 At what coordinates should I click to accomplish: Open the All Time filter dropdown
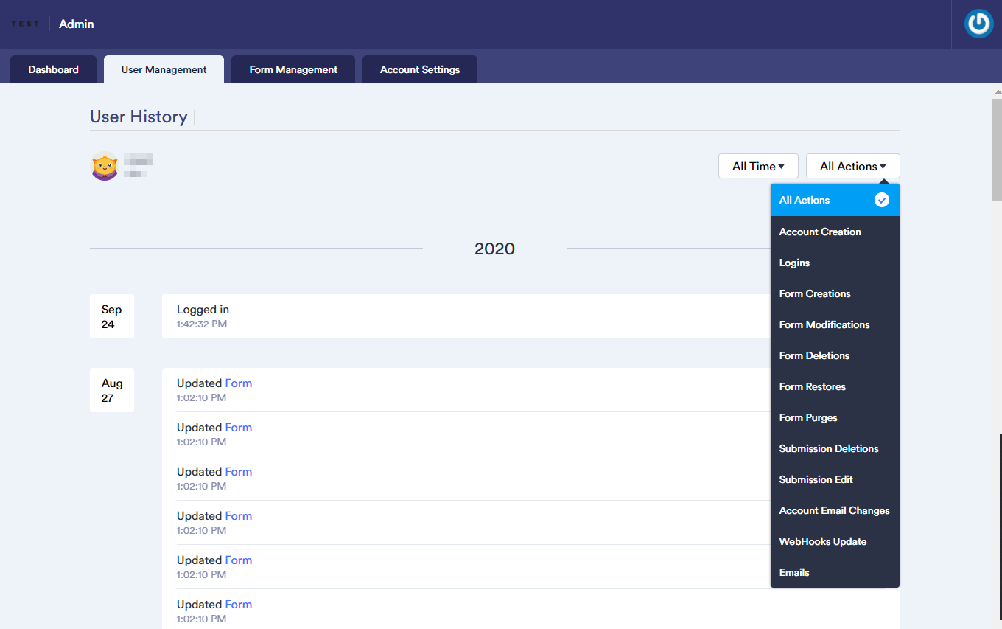coord(757,166)
